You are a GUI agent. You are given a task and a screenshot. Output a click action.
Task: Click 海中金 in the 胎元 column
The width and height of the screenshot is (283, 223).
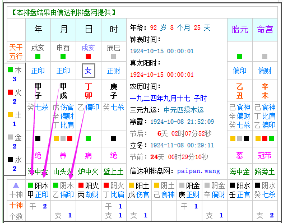[x=239, y=171]
